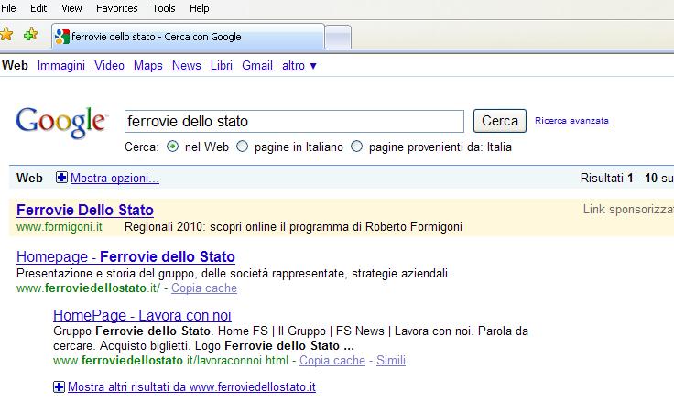Click the Google favicon on the tab

tap(62, 37)
